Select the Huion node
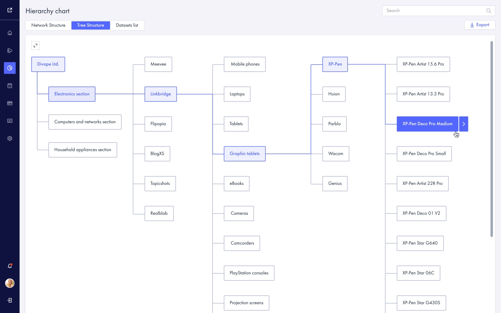Screen dimensions: 501x313 [334, 94]
